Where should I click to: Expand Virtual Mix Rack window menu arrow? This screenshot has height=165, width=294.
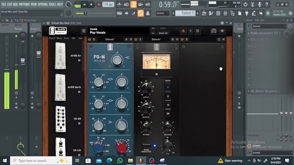point(44,23)
